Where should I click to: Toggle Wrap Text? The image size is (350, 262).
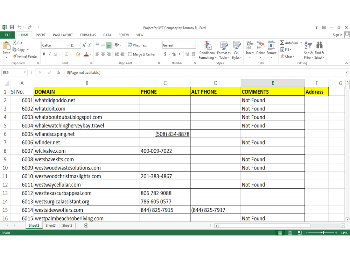[137, 45]
